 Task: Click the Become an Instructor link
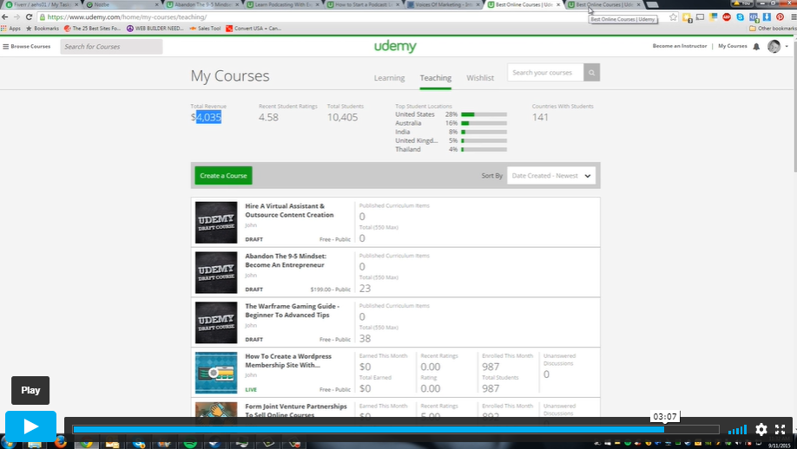pyautogui.click(x=680, y=46)
